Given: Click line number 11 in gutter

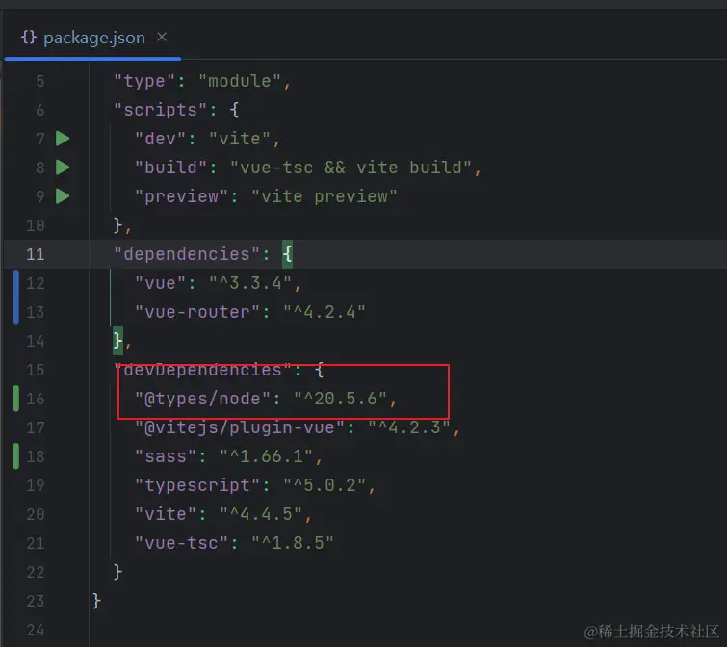Looking at the screenshot, I should point(36,254).
